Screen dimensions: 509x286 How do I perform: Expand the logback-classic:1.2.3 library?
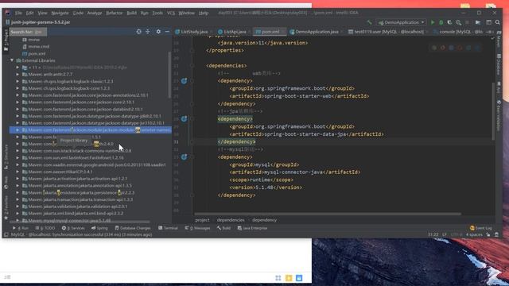[17, 81]
